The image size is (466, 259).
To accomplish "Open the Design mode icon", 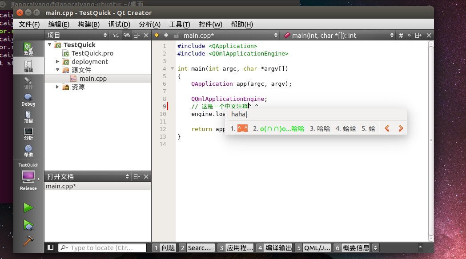I will (x=28, y=83).
